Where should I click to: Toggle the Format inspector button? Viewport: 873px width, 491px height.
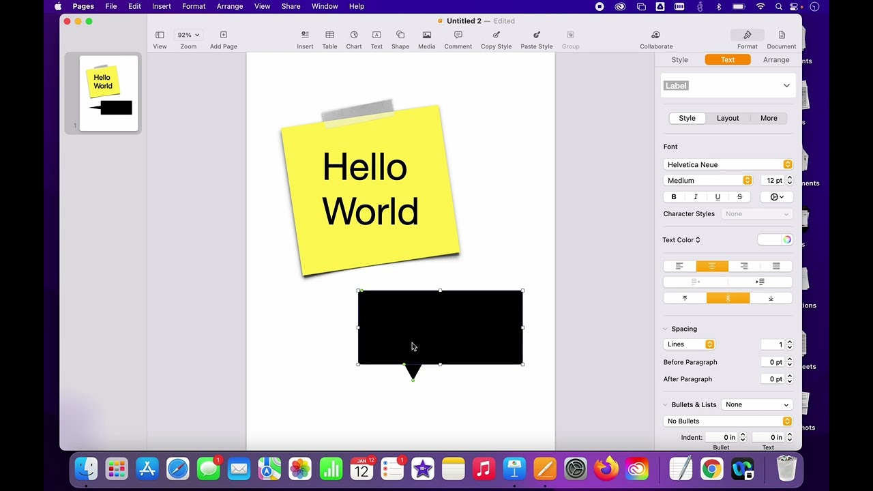coord(748,40)
